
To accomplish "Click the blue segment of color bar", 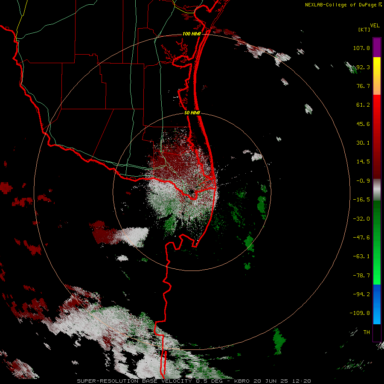I will click(377, 304).
